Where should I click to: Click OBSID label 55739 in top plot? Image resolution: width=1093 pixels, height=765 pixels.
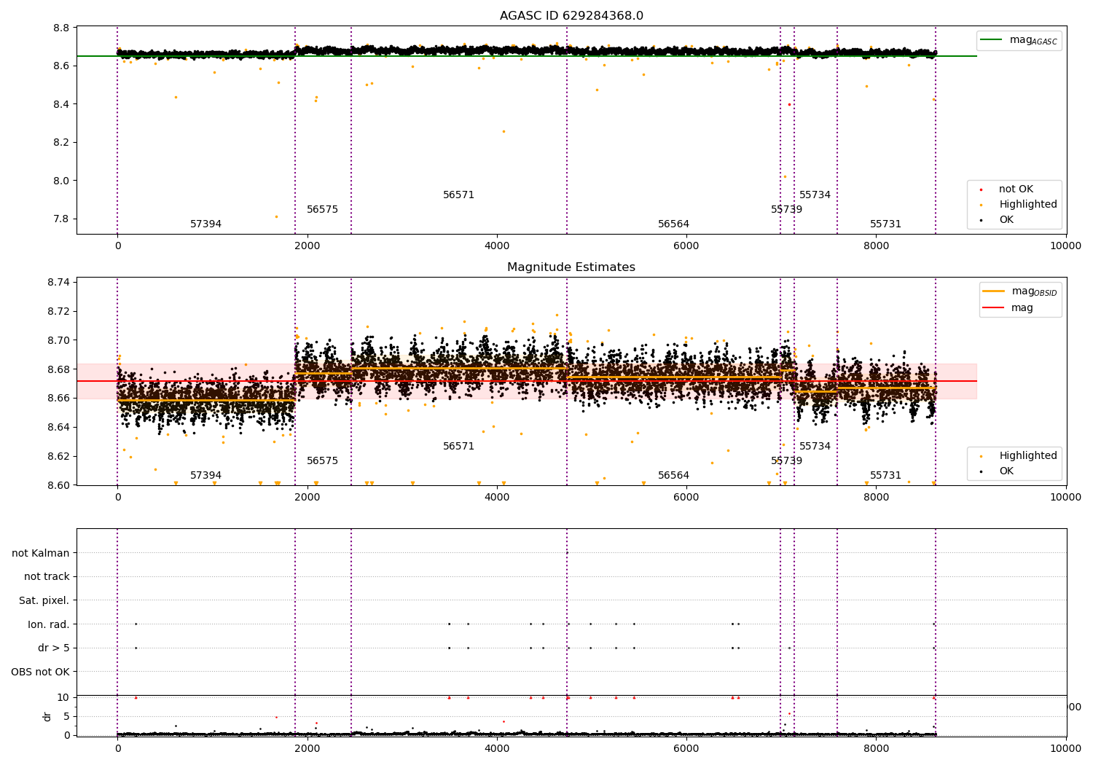[786, 210]
